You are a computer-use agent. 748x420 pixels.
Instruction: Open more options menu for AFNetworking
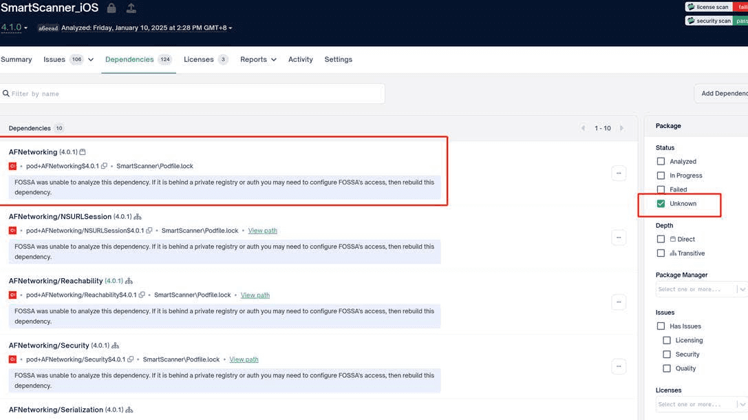tap(618, 174)
